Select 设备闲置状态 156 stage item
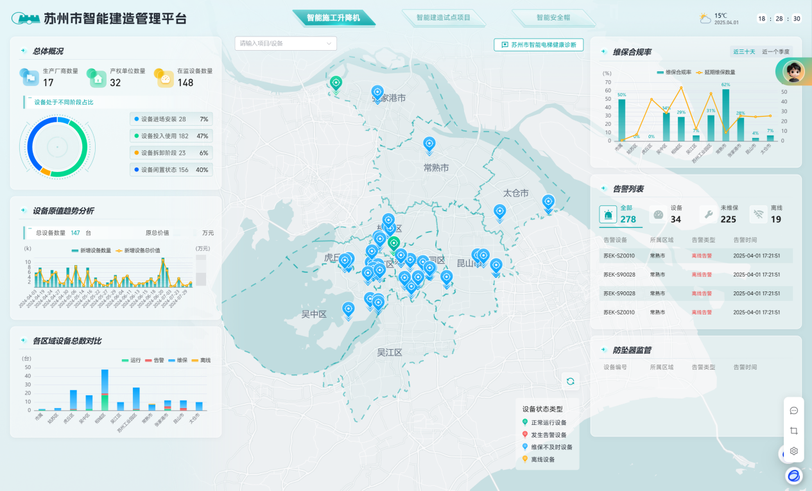The height and width of the screenshot is (491, 812). click(x=171, y=170)
